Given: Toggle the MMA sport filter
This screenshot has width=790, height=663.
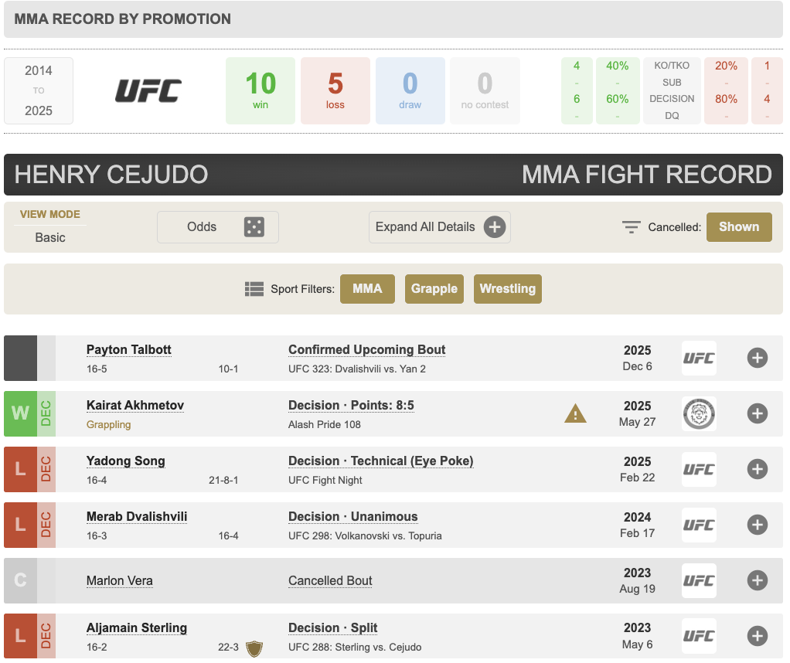Looking at the screenshot, I should [x=367, y=289].
